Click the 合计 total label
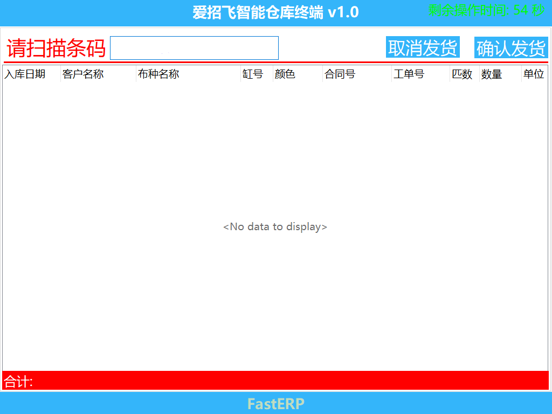This screenshot has height=414, width=552. [x=18, y=381]
